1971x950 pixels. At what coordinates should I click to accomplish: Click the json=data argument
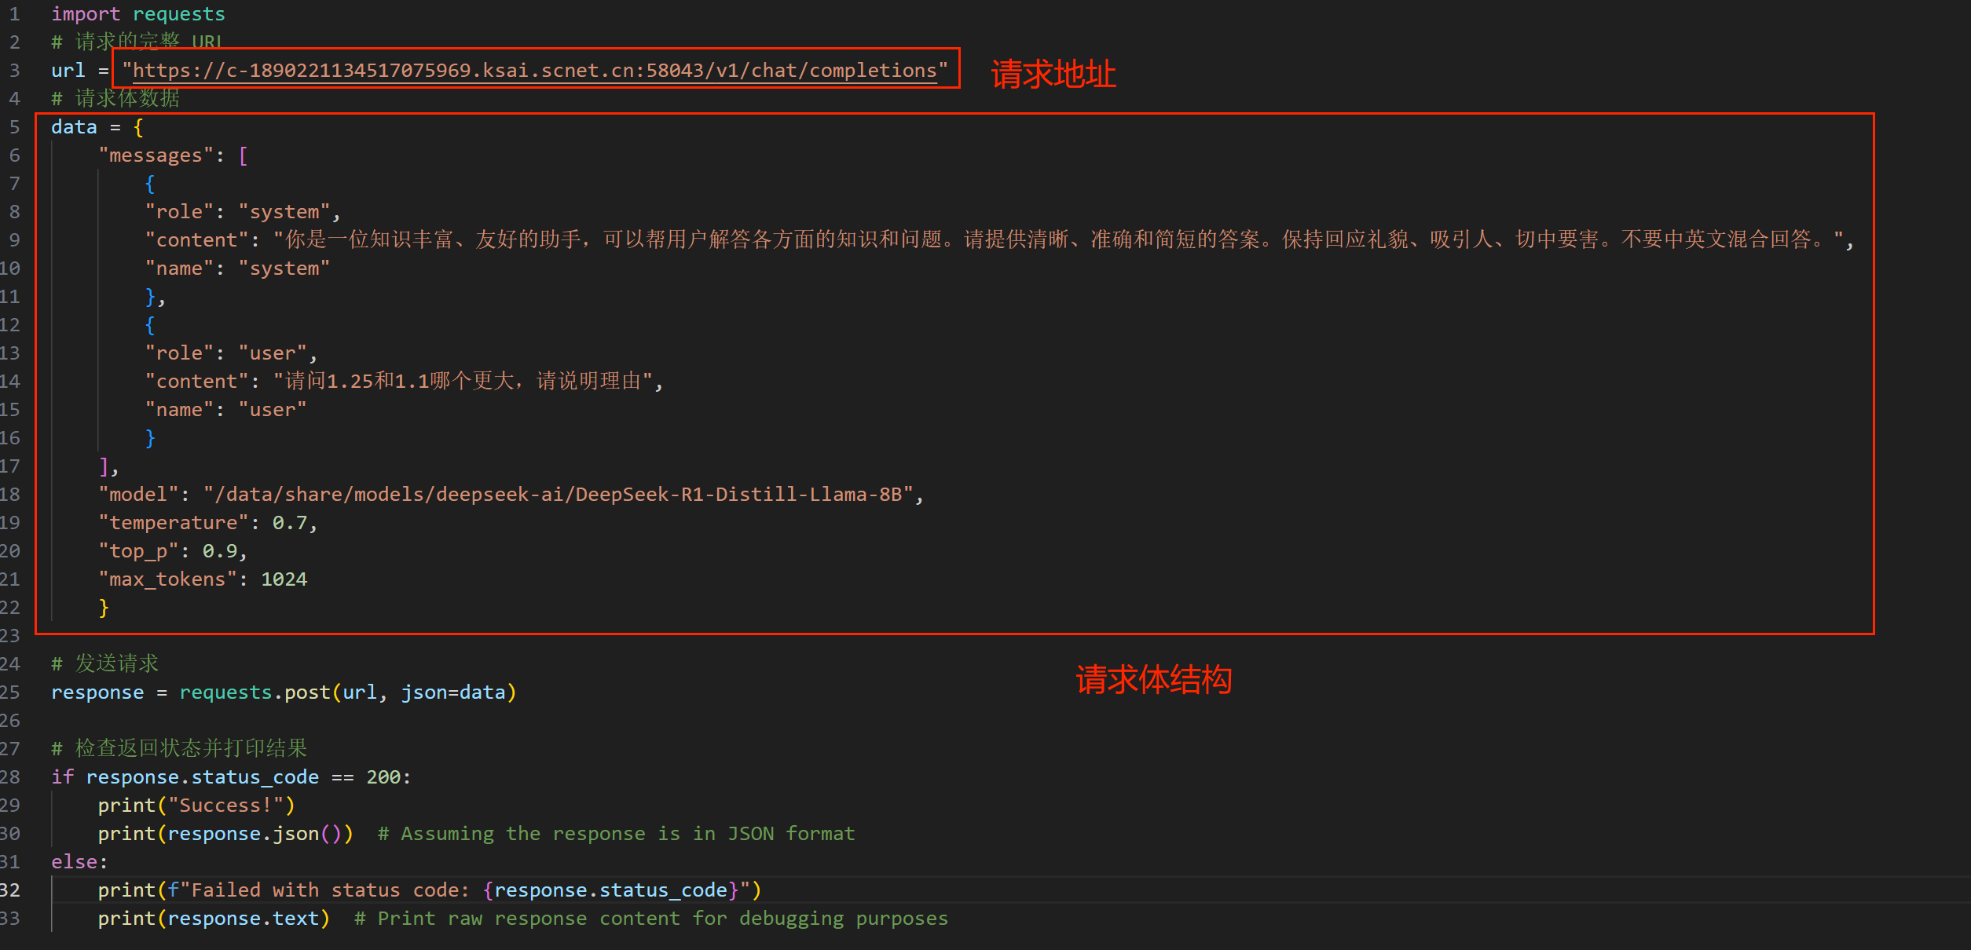point(453,692)
